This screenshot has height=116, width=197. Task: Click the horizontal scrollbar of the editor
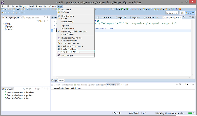(x=123, y=78)
